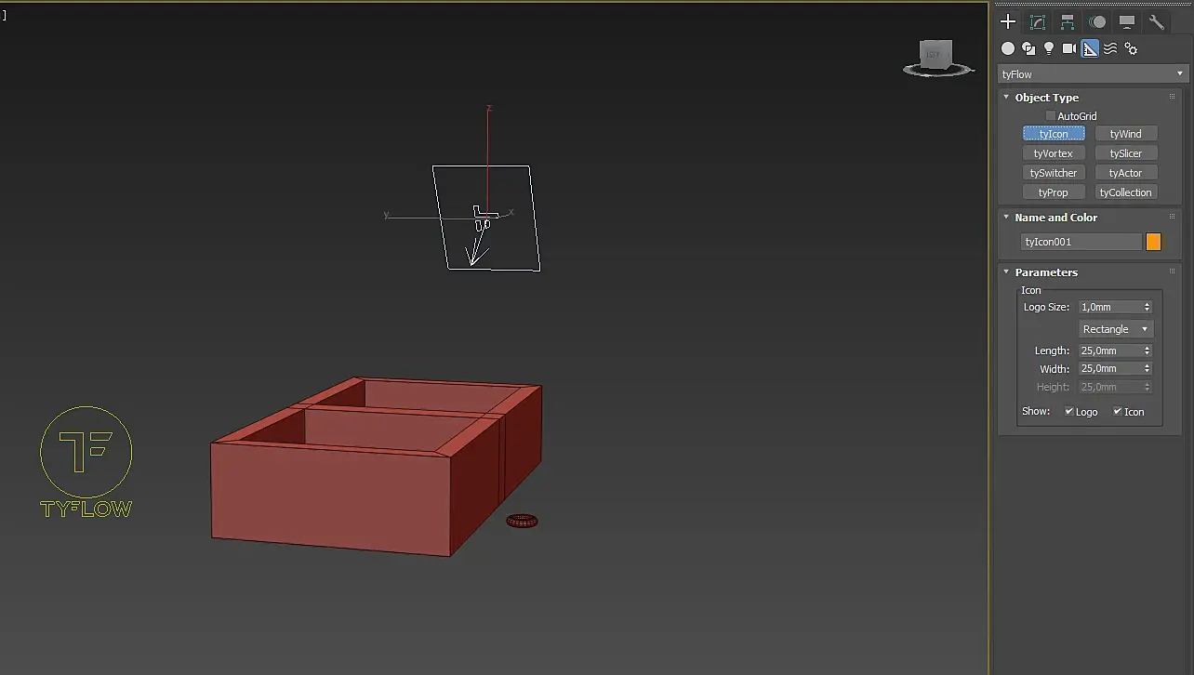The width and height of the screenshot is (1194, 675).
Task: Select the red box object in viewport
Action: tap(377, 467)
